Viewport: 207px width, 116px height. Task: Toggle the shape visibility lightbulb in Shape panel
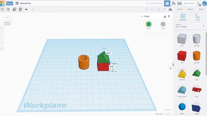(169, 16)
